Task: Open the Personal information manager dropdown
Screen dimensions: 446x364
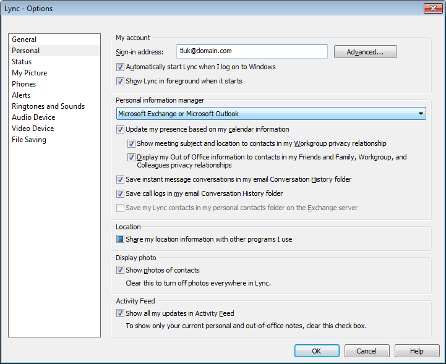Action: pyautogui.click(x=271, y=114)
